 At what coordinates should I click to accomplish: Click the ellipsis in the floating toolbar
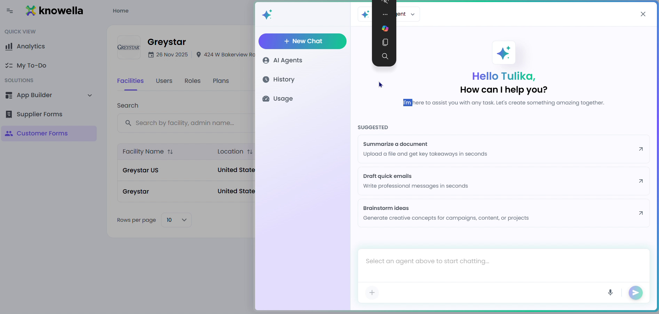coord(385,14)
